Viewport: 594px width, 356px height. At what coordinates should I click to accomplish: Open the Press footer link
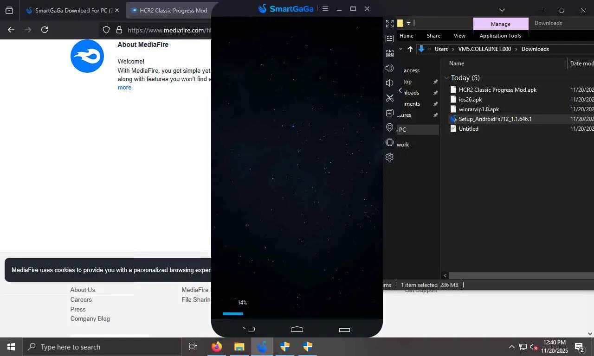[78, 310]
